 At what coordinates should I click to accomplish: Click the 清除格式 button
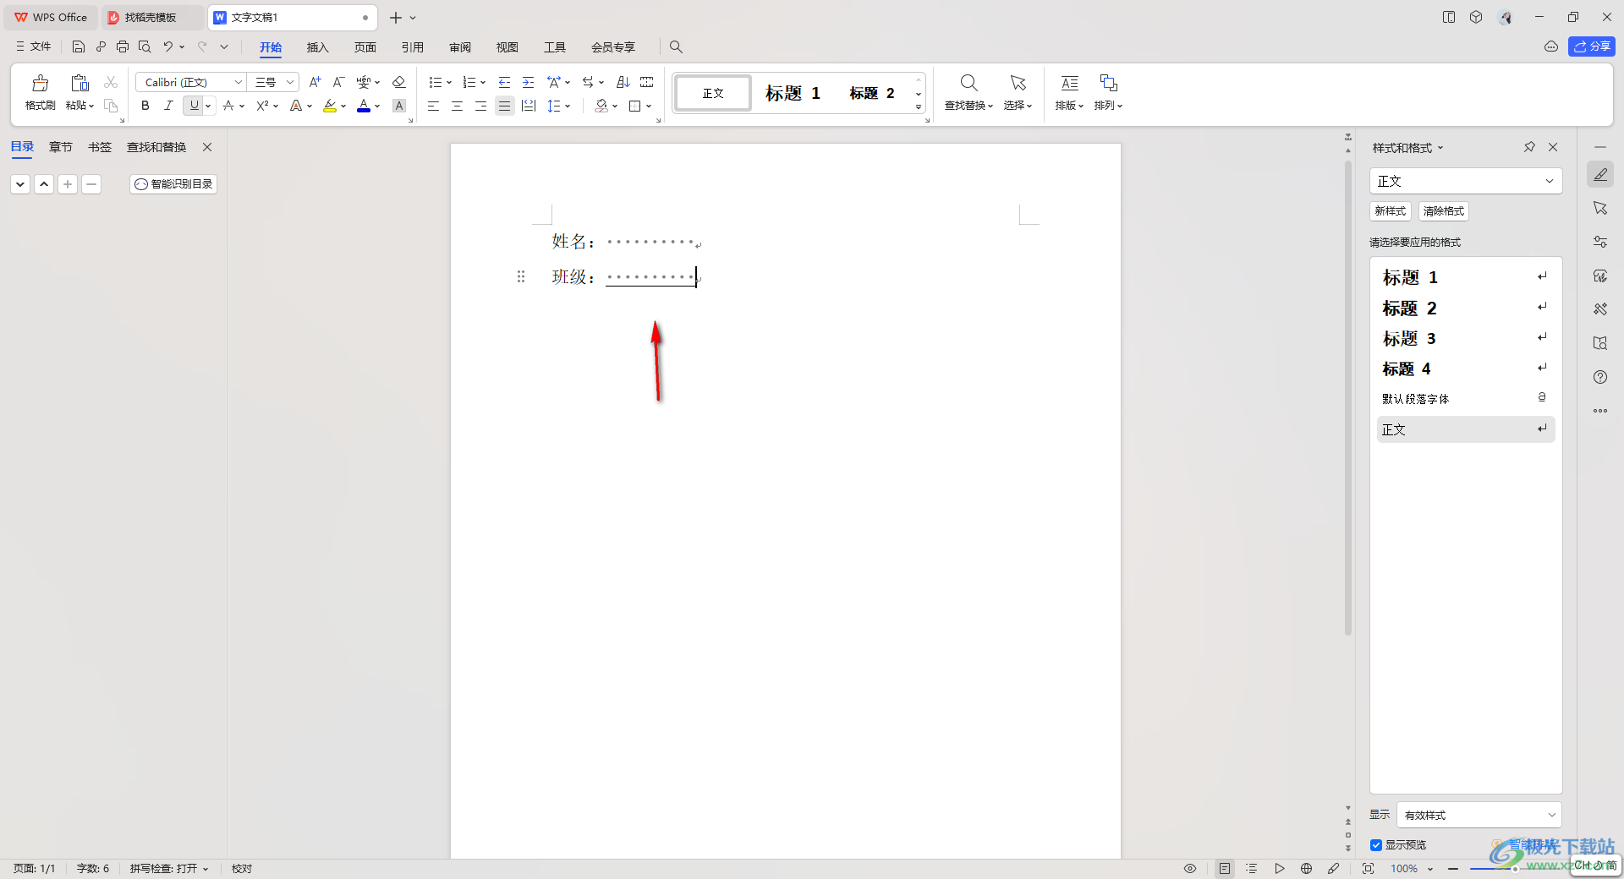coord(1443,211)
